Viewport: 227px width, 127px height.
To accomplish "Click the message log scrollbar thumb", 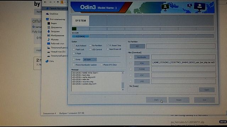I will point(123,85).
